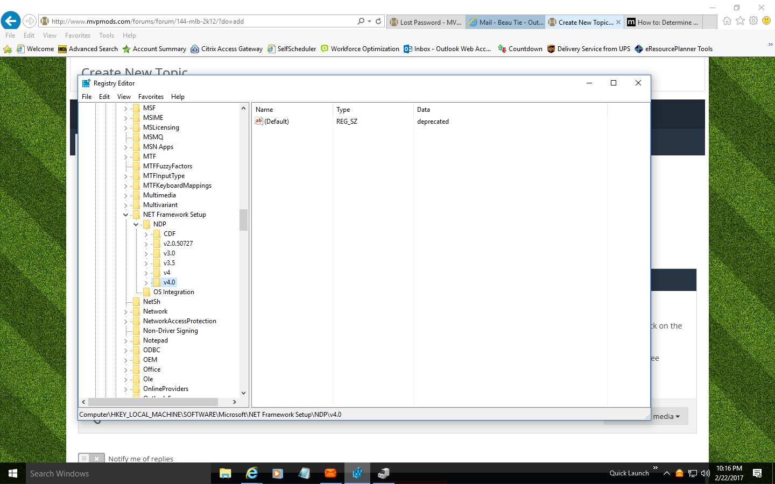
Task: Open Workforce Optimization bookmark
Action: tap(360, 49)
